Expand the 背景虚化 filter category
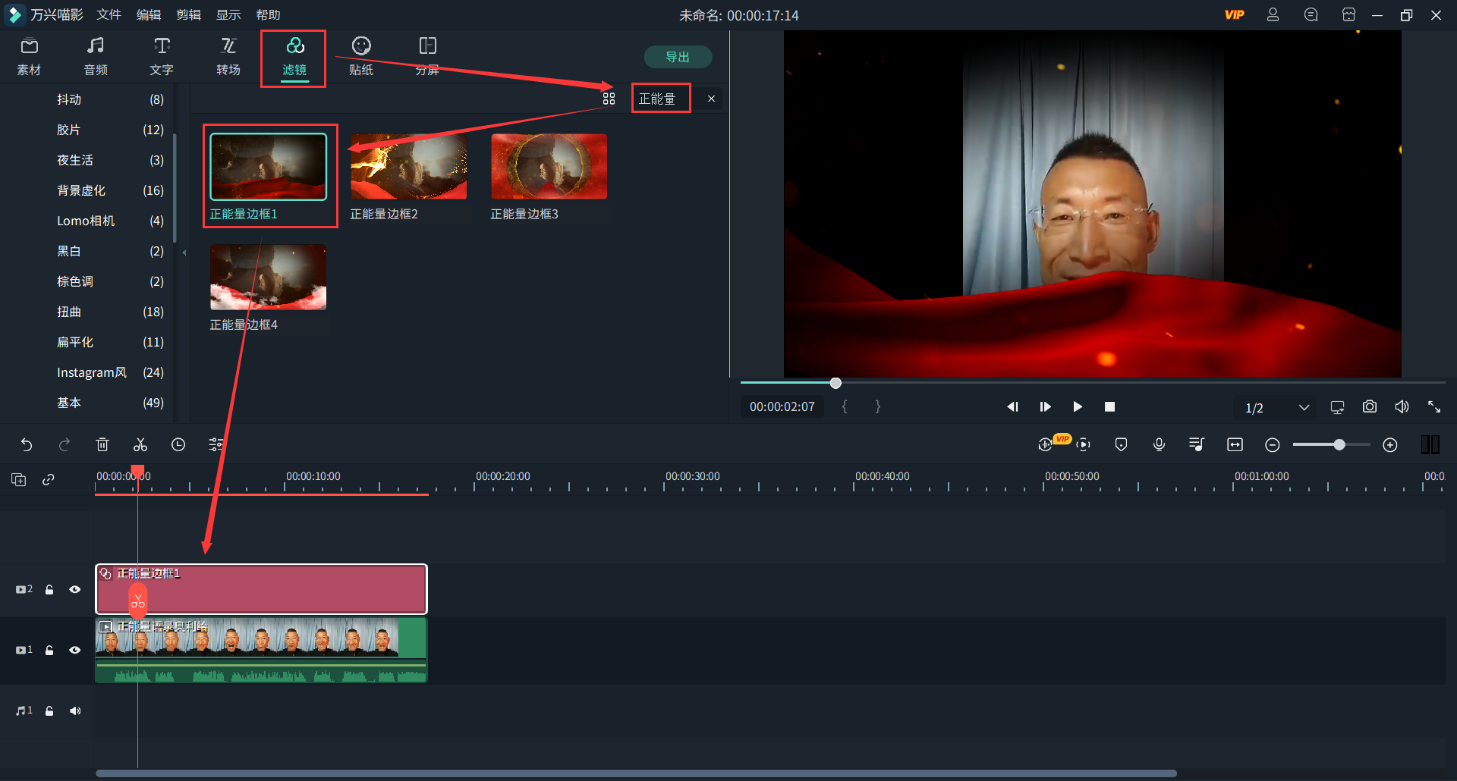1457x781 pixels. pyautogui.click(x=81, y=190)
